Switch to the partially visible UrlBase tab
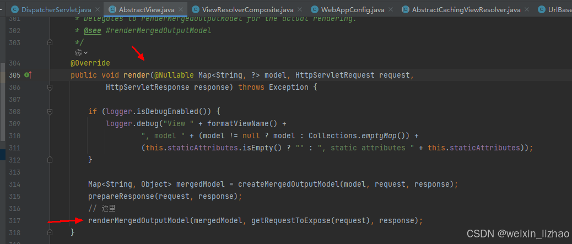 [554, 9]
